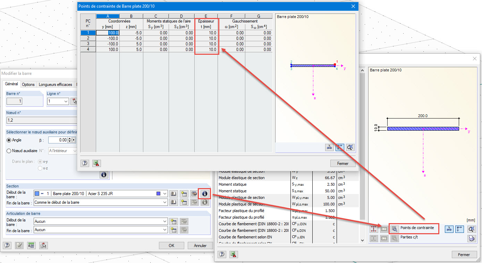
Task: Click Fermer in section info window
Action: click(x=464, y=254)
